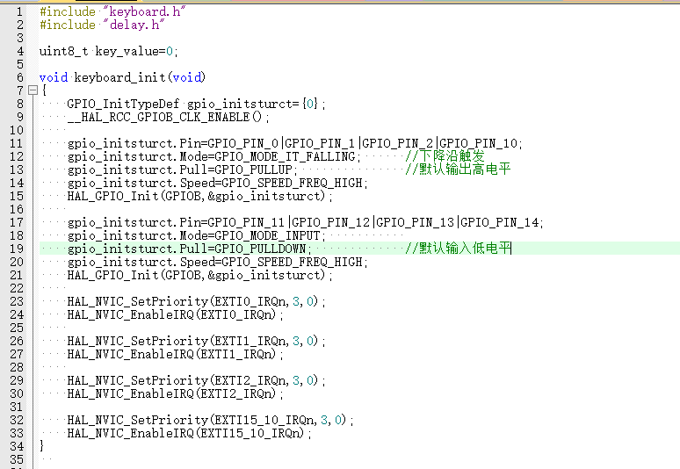This screenshot has width=680, height=469.
Task: Click GPIO_SPEED_FREQ_HIGH on line 20
Action: tap(292, 263)
